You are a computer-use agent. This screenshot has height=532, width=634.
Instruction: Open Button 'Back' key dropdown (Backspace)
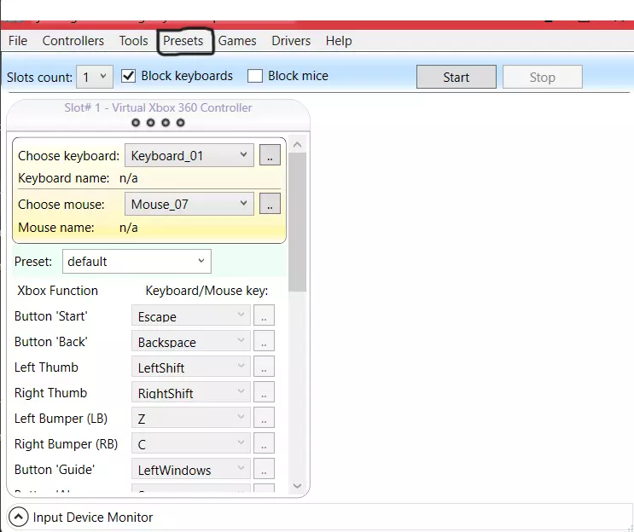point(191,341)
